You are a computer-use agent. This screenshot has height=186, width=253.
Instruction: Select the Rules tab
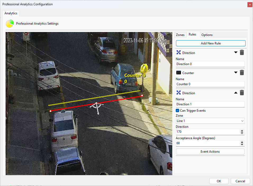[x=192, y=34]
